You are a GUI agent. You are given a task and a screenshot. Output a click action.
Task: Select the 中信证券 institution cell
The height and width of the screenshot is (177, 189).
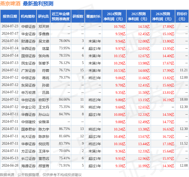point(28,78)
